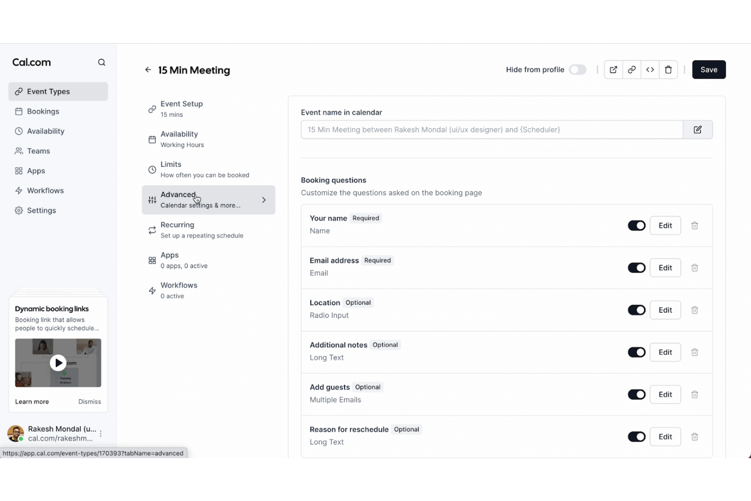Turn off the Add guests question

[x=636, y=394]
